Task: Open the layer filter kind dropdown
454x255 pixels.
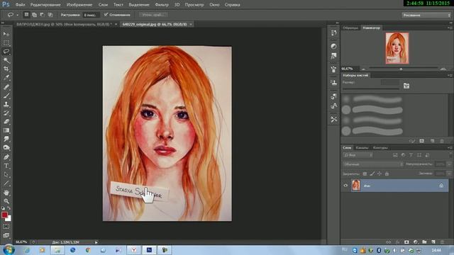Action: (358, 155)
